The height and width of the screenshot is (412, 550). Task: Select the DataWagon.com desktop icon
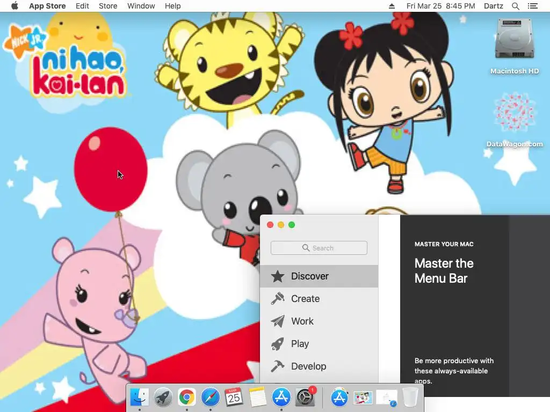[514, 120]
